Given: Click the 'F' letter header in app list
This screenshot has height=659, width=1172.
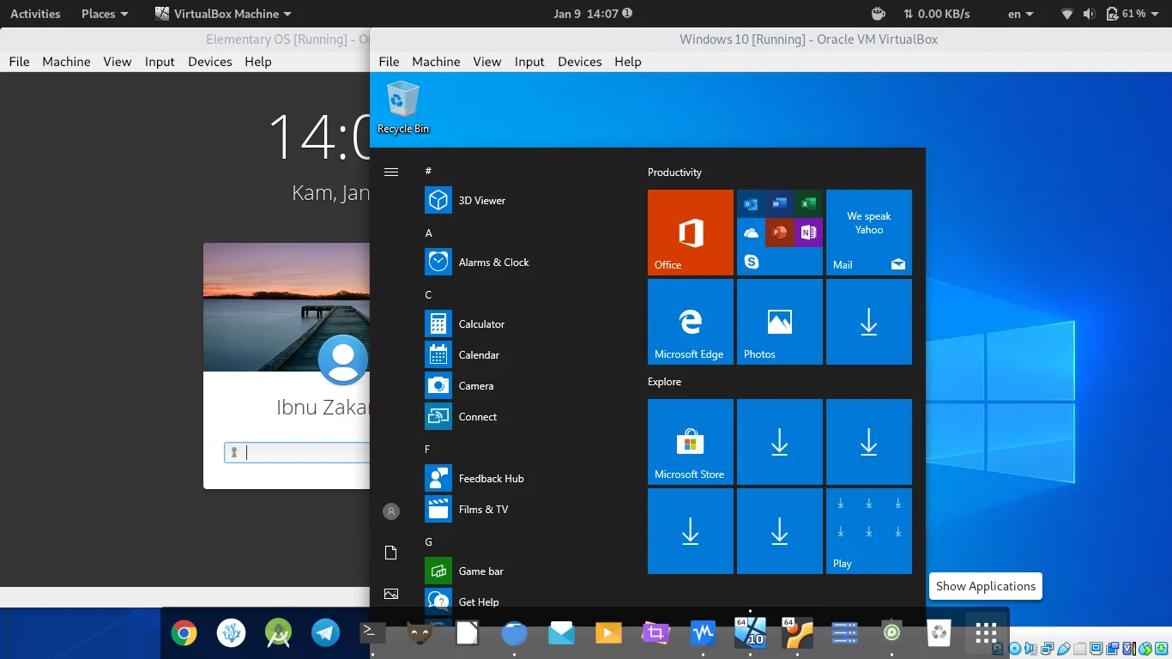Looking at the screenshot, I should [428, 449].
